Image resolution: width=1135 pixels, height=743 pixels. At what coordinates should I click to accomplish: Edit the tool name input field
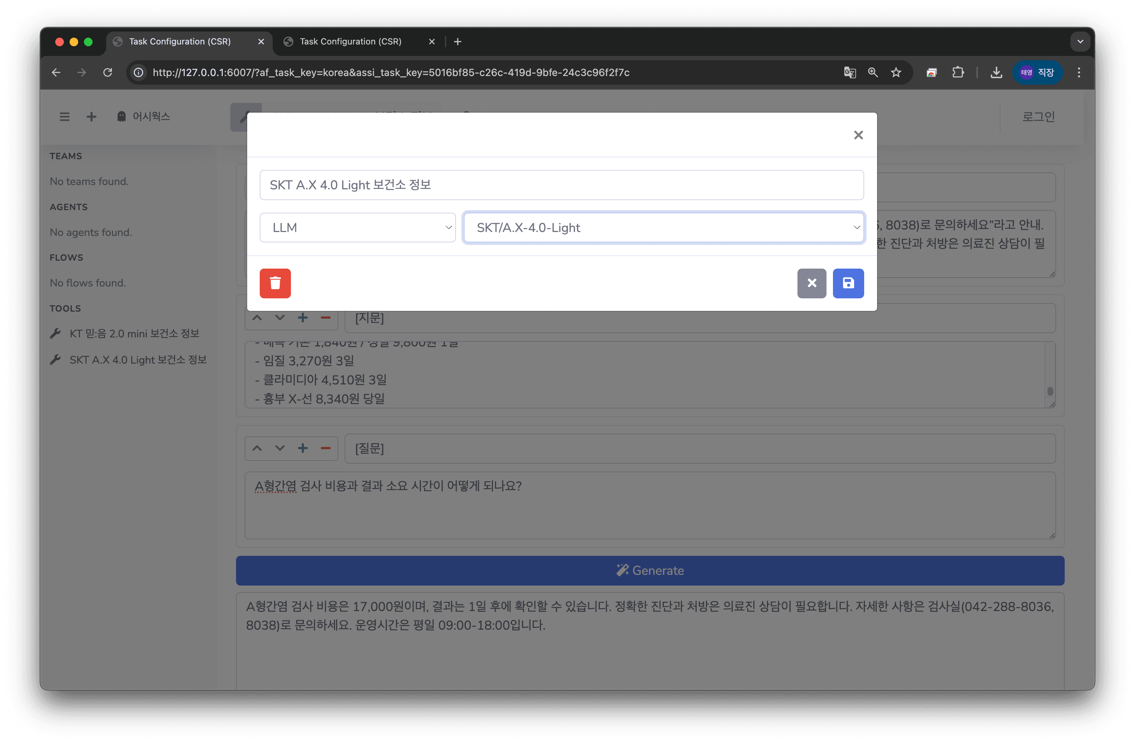[x=561, y=185]
